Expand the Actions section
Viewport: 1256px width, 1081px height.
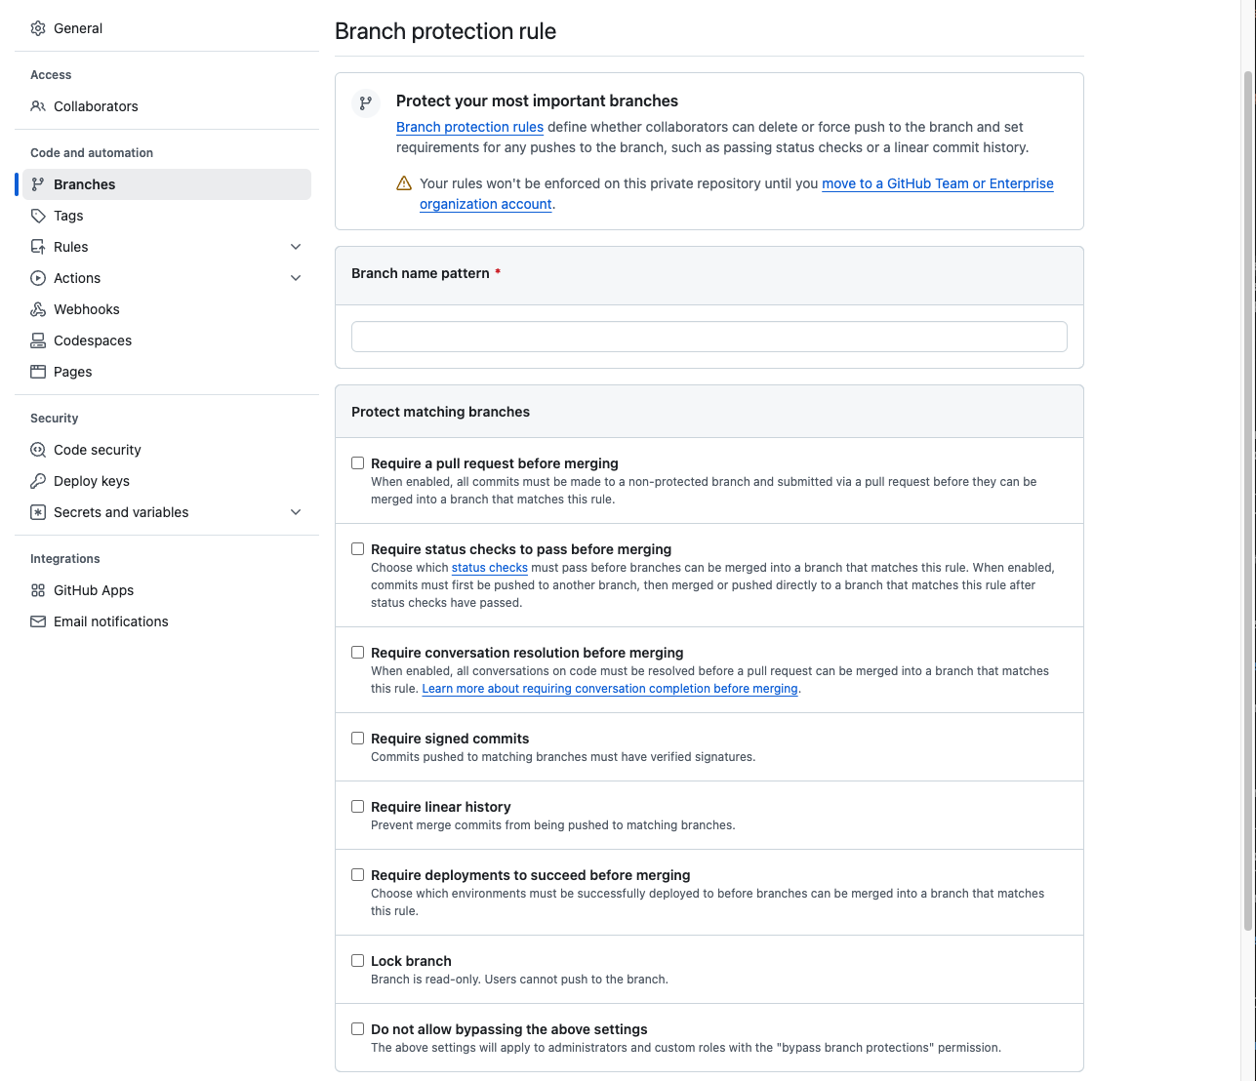[x=295, y=277]
